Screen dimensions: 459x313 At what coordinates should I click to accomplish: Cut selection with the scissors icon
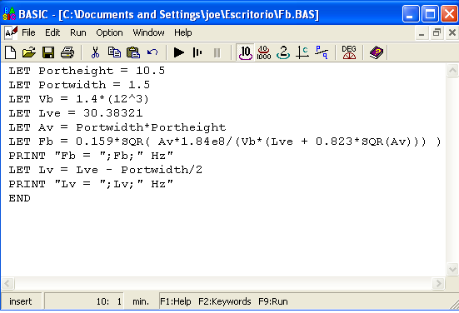tap(95, 52)
